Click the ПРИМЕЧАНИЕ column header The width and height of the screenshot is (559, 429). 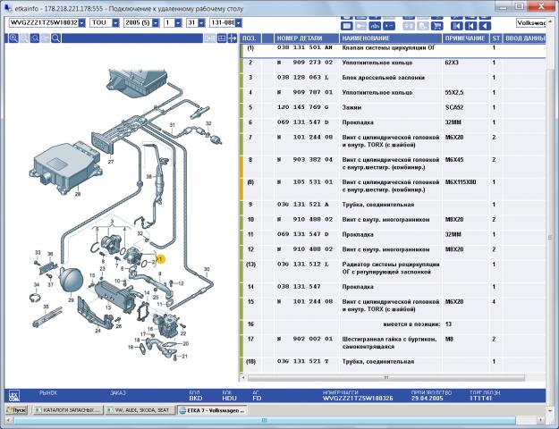[x=465, y=38]
